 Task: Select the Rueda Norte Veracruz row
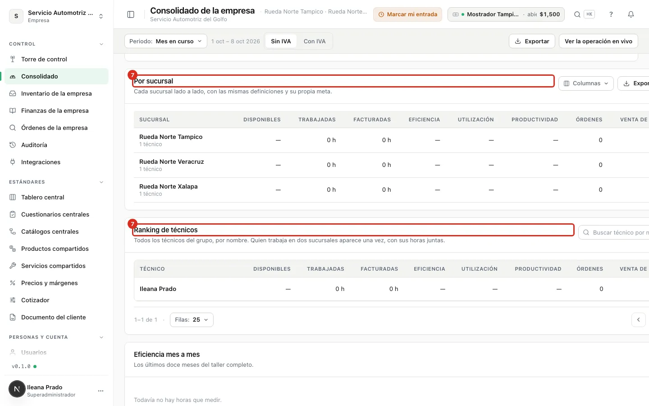[391, 165]
